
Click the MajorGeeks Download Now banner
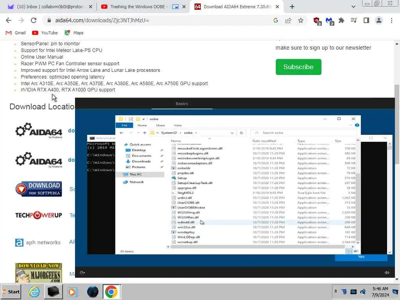[x=39, y=273]
